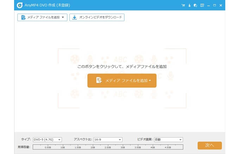Open the title bar menu icon
Viewport: 245px width, 154px height.
coord(202,5)
